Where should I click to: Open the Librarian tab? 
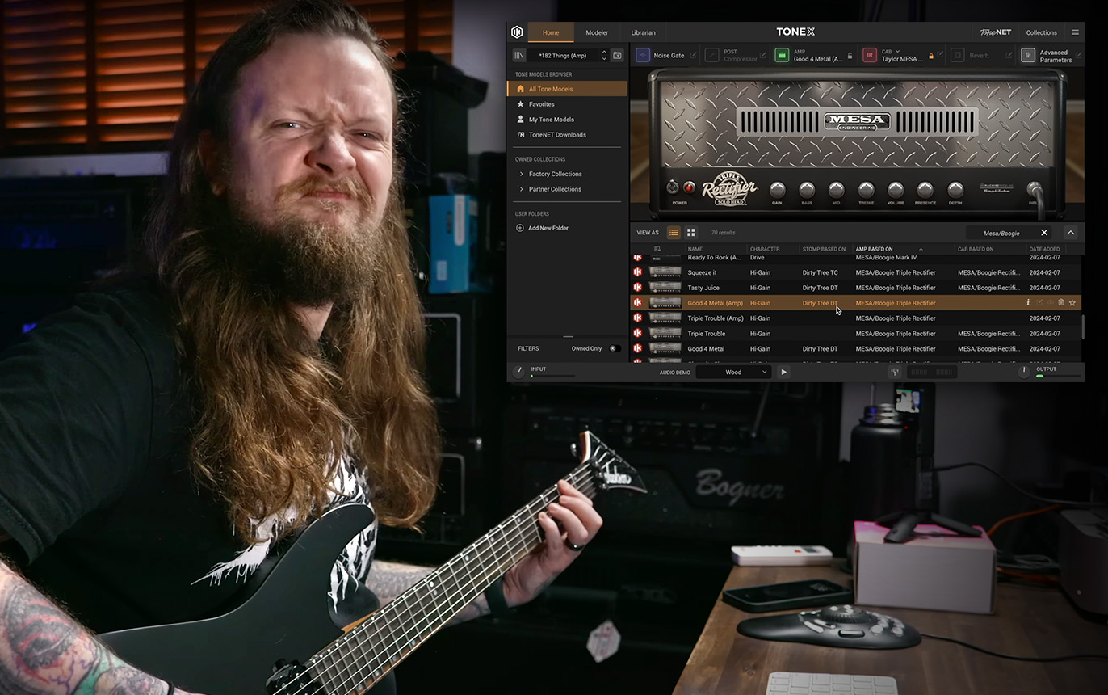[643, 32]
